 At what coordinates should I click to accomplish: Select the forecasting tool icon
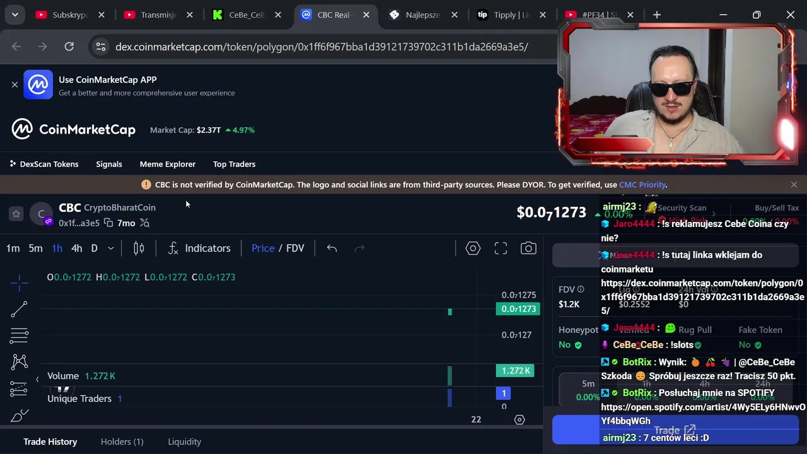pyautogui.click(x=19, y=388)
